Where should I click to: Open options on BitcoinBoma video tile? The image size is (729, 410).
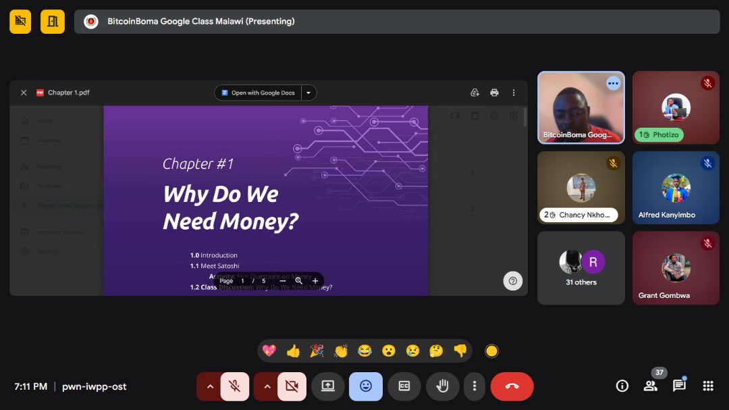613,84
